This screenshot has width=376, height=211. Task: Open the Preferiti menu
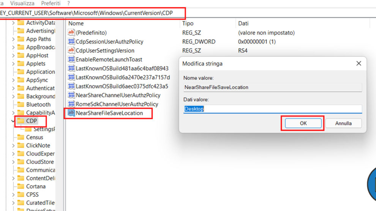tap(51, 3)
